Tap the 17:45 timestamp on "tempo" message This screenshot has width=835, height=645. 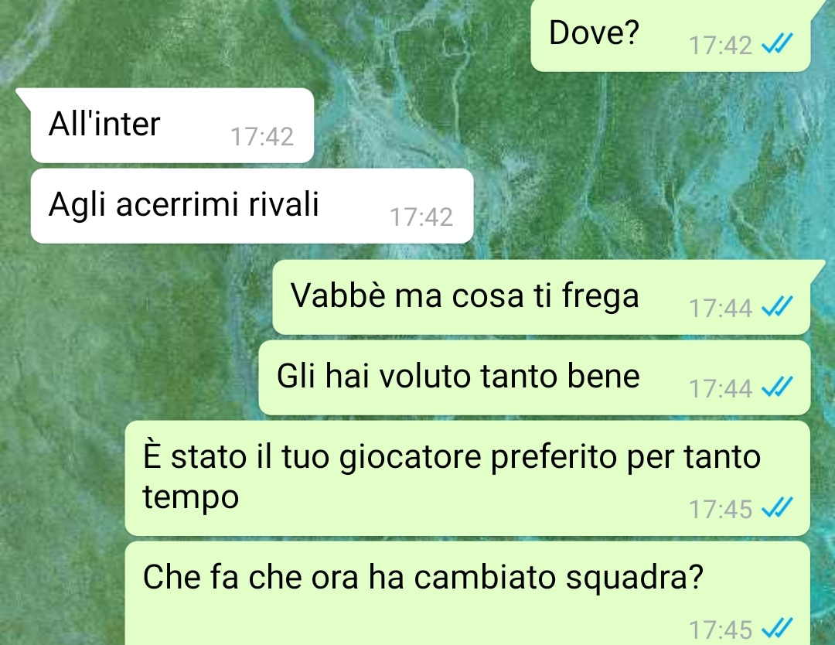(721, 509)
